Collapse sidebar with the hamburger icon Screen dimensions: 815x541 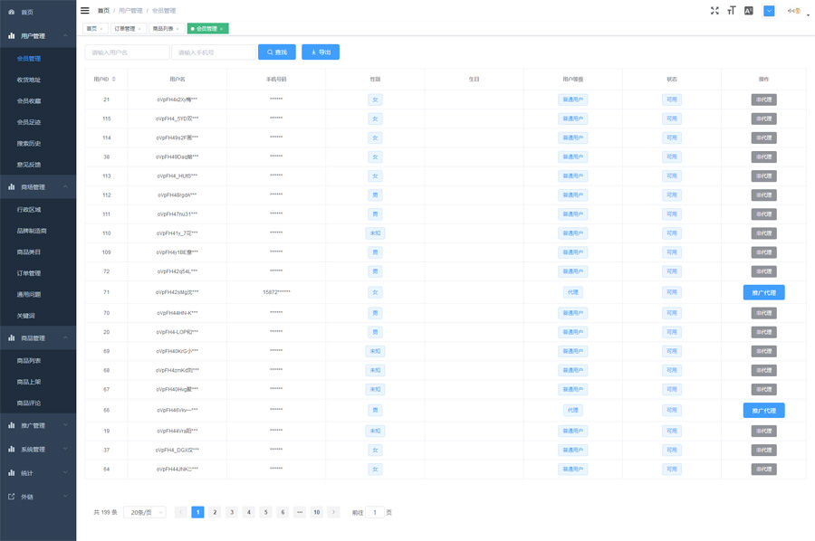pyautogui.click(x=85, y=11)
